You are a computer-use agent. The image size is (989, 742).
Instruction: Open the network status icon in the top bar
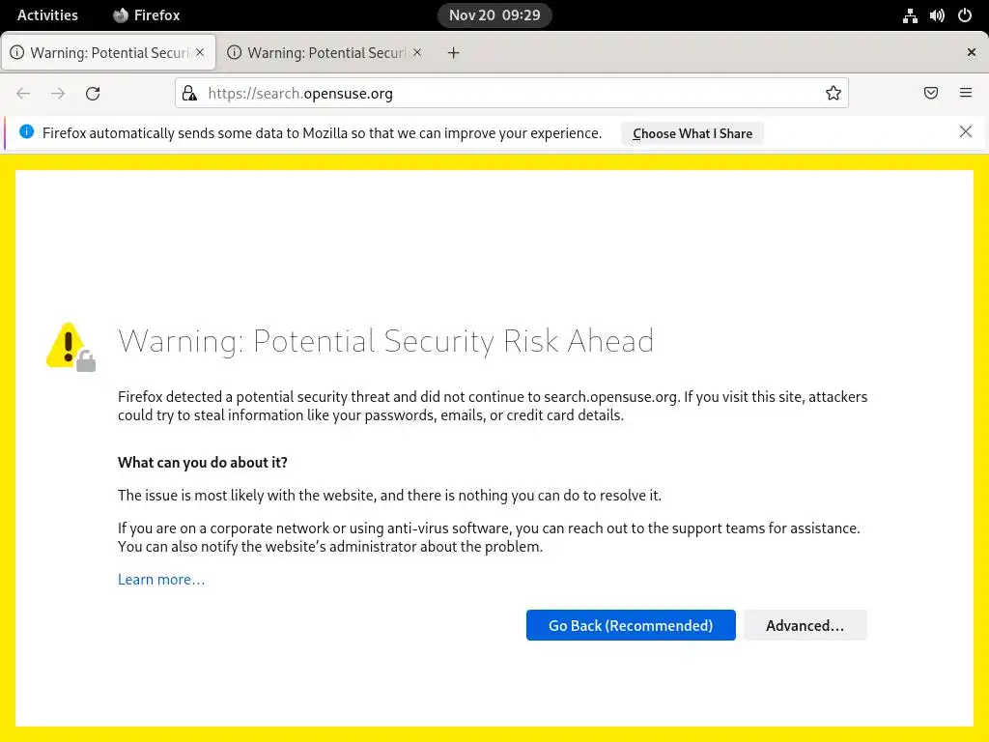point(910,15)
